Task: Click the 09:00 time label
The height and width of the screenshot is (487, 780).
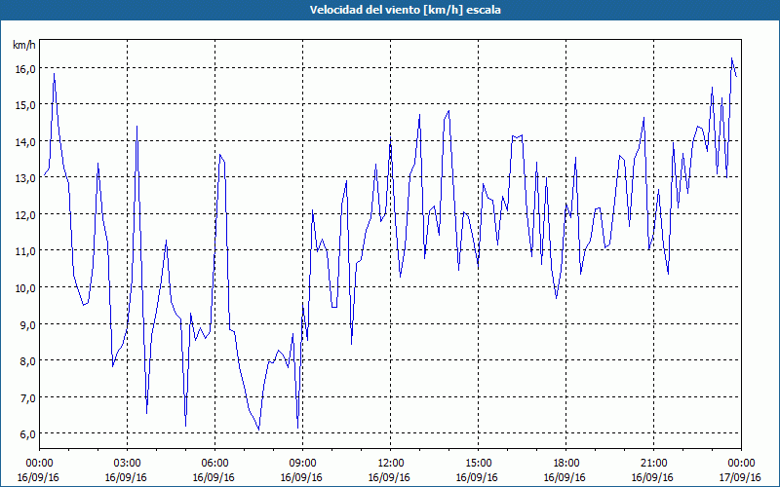Action: coord(302,464)
